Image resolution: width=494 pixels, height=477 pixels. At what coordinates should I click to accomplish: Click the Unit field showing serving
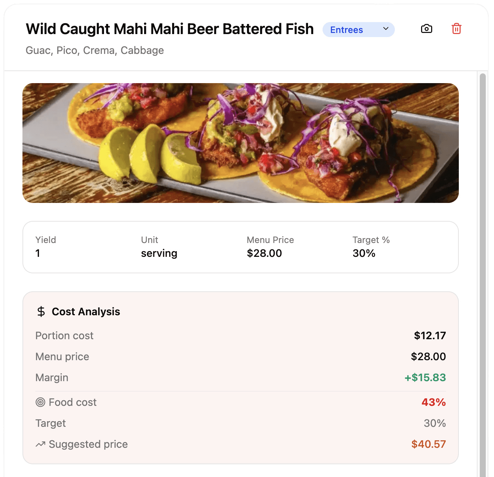159,253
